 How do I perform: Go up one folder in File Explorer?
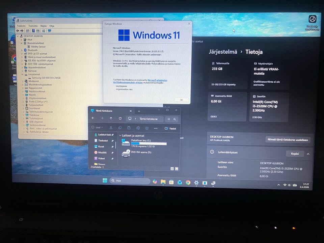point(111,118)
